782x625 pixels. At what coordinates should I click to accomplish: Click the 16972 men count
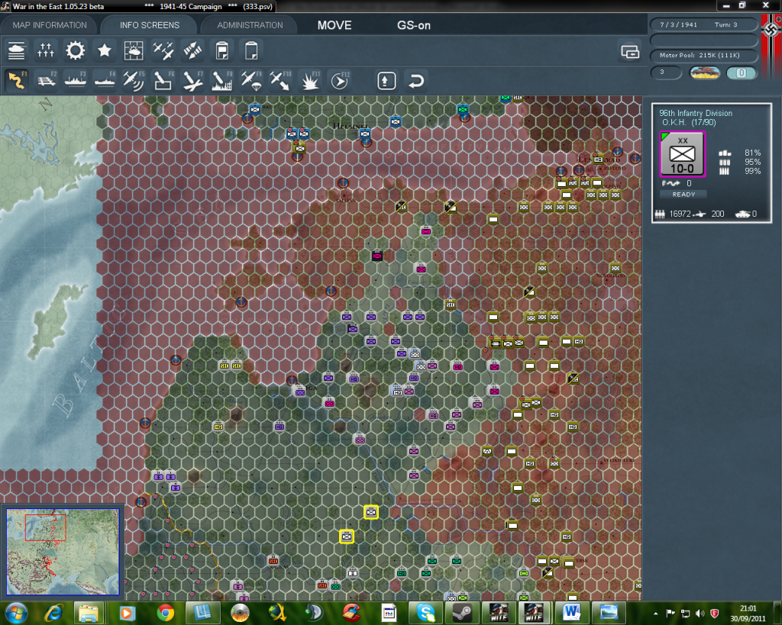click(x=679, y=214)
